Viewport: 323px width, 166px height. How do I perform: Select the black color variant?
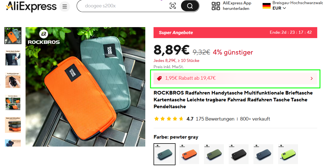[x=238, y=154]
